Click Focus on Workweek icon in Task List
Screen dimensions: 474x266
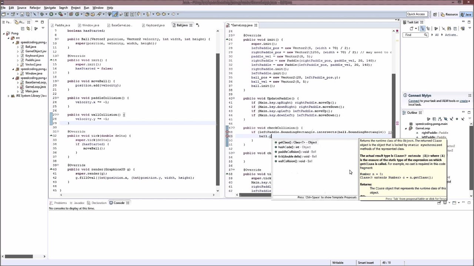[x=436, y=28]
